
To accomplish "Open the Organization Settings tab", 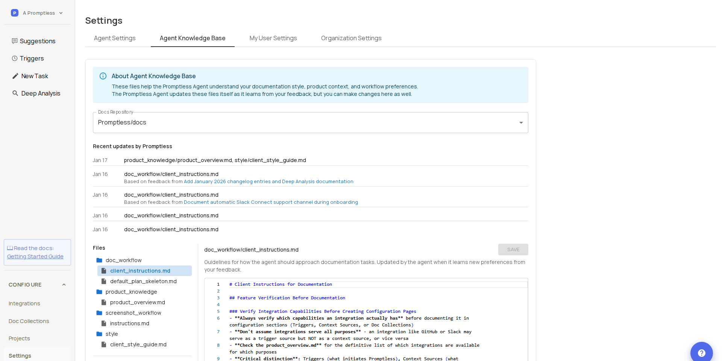I will 351,38.
